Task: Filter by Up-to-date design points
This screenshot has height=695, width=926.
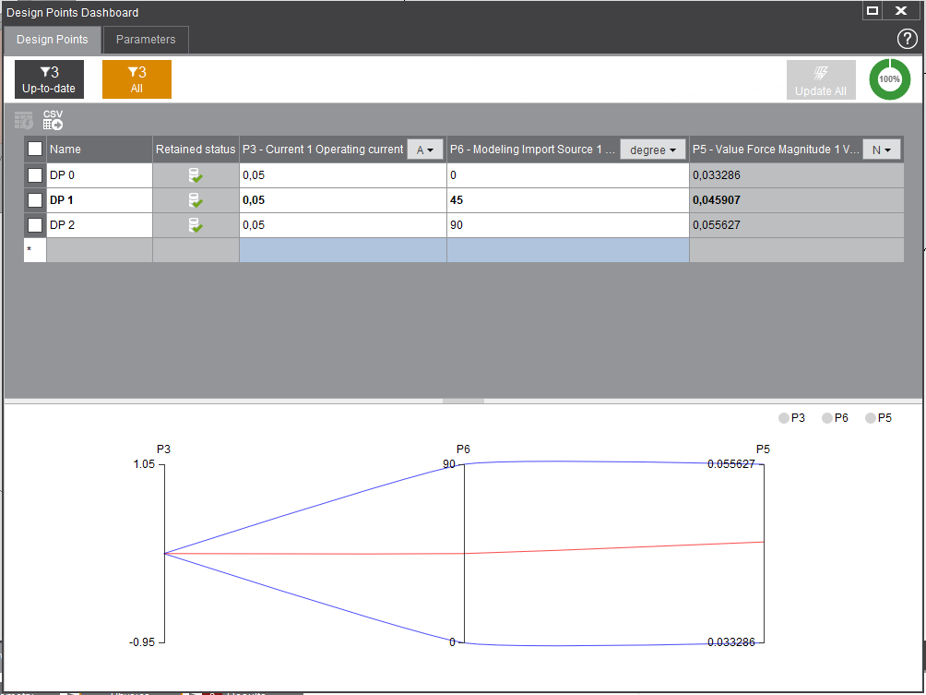Action: click(49, 79)
